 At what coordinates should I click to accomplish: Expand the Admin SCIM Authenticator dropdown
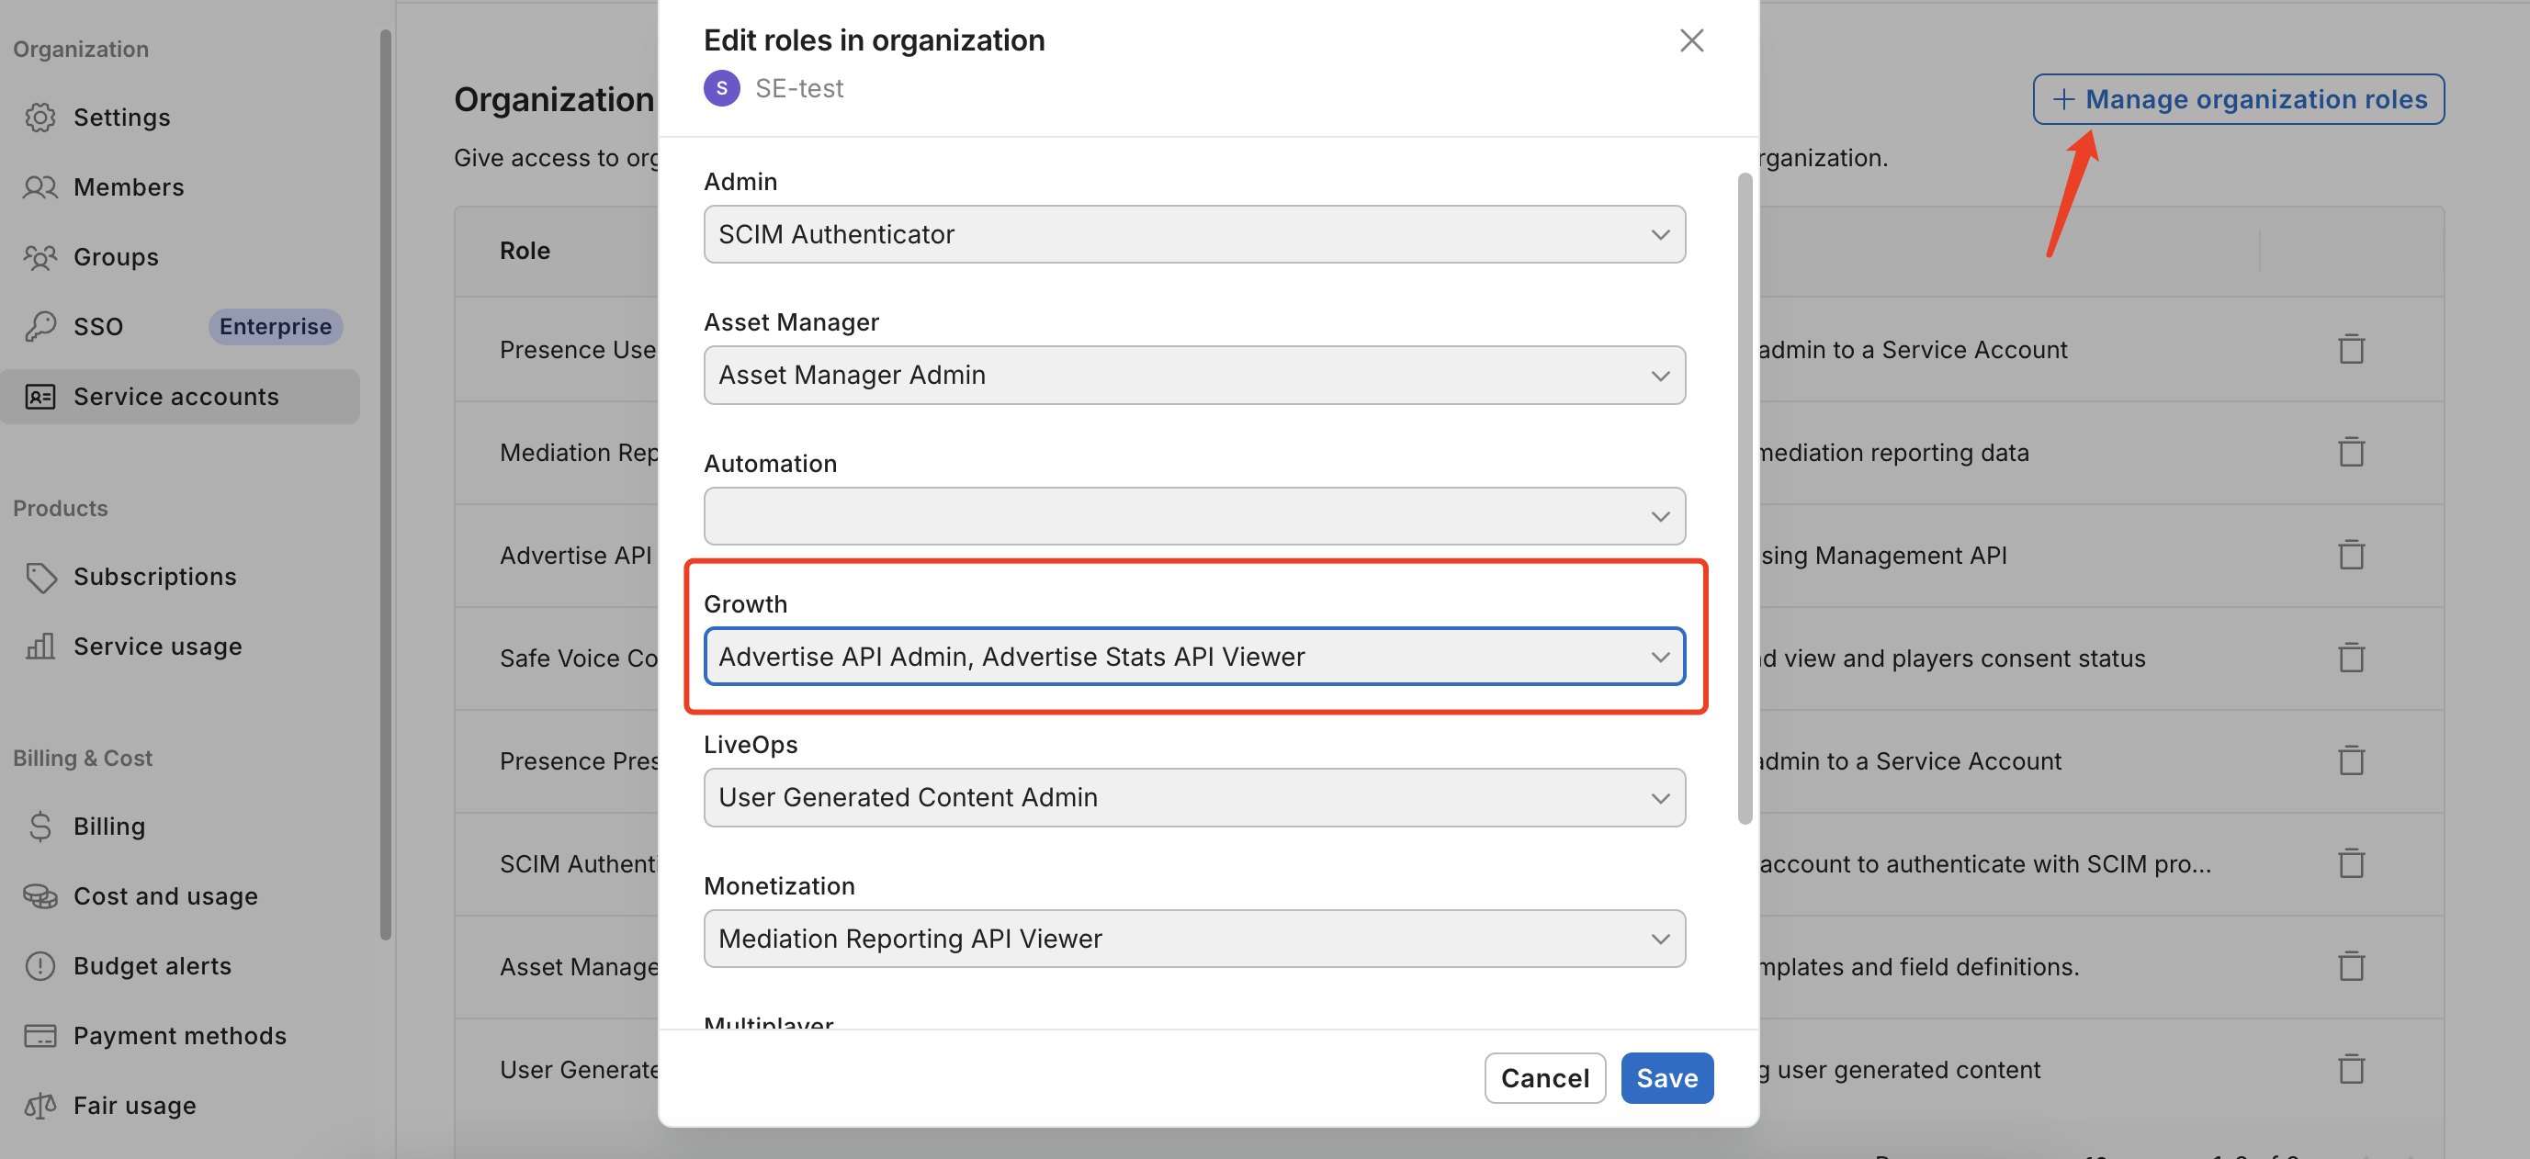pos(1193,234)
